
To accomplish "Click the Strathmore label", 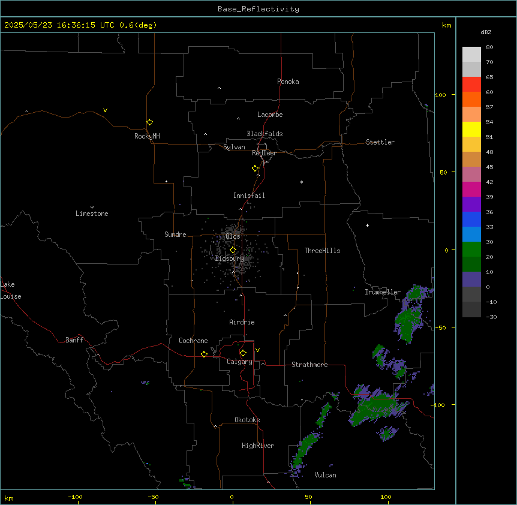I will coord(309,365).
